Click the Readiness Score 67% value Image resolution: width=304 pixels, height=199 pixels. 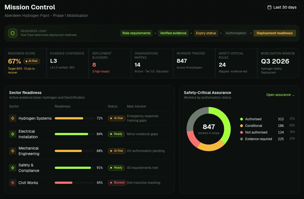[14, 61]
